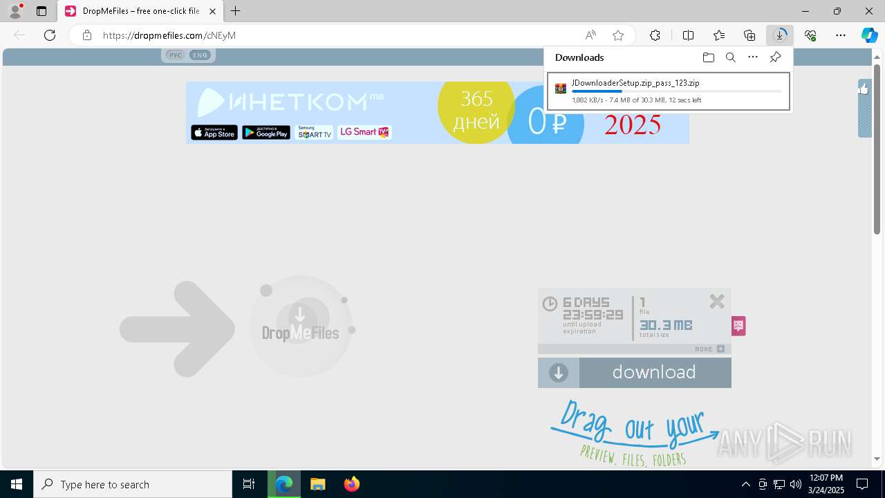Open Split screen view

[x=689, y=35]
